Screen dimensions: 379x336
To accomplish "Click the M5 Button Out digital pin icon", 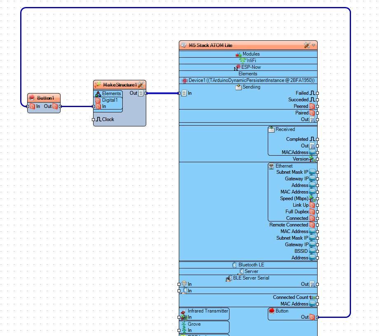I will tap(312, 317).
